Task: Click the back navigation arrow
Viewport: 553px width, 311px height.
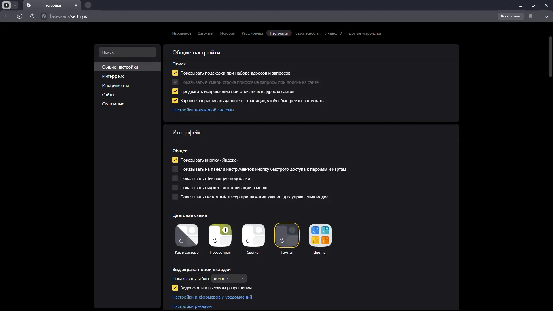Action: point(7,16)
